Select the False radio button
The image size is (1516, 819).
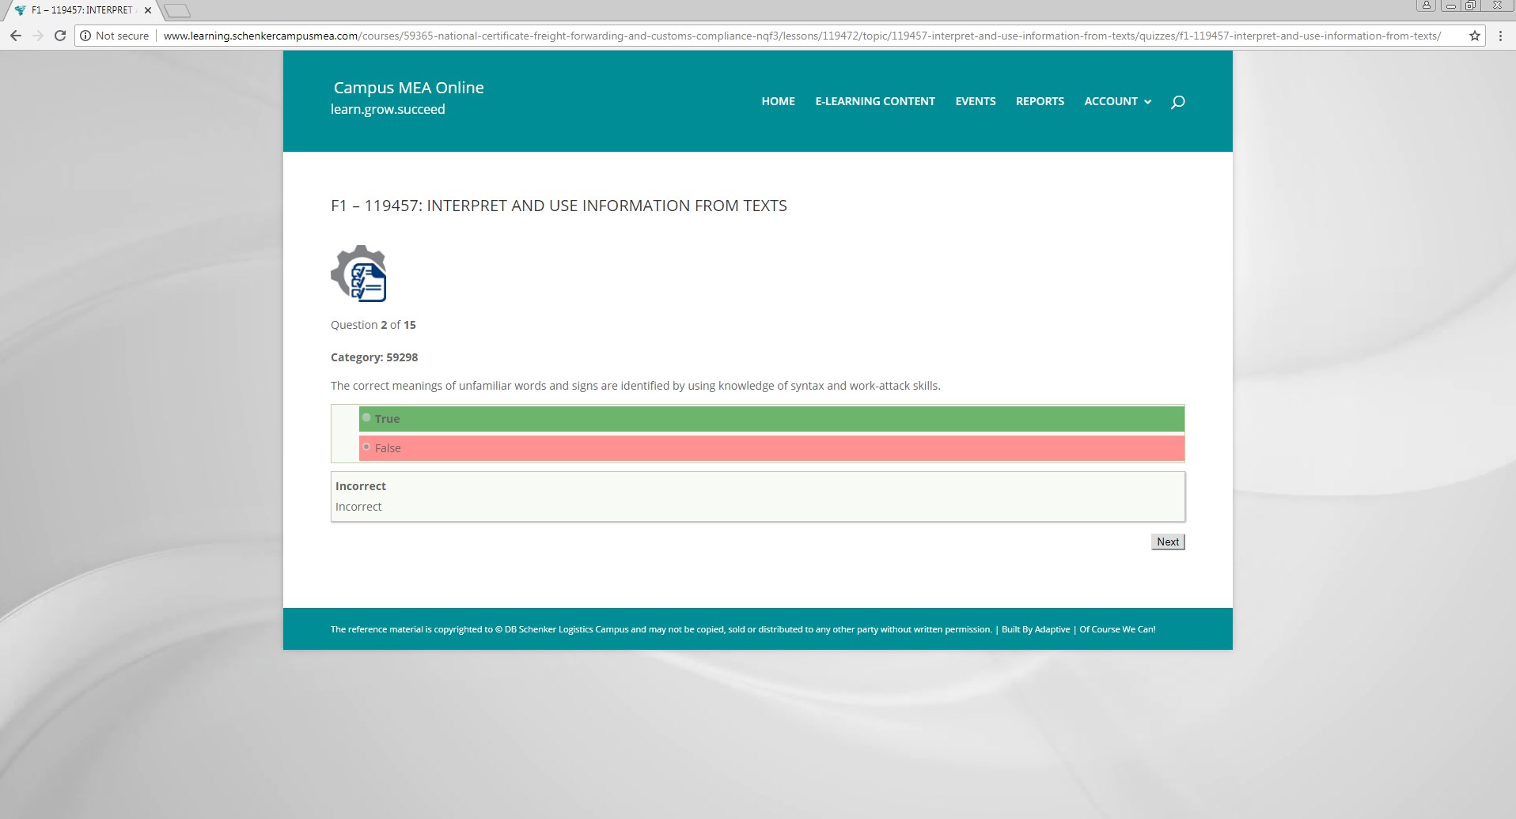click(x=366, y=447)
